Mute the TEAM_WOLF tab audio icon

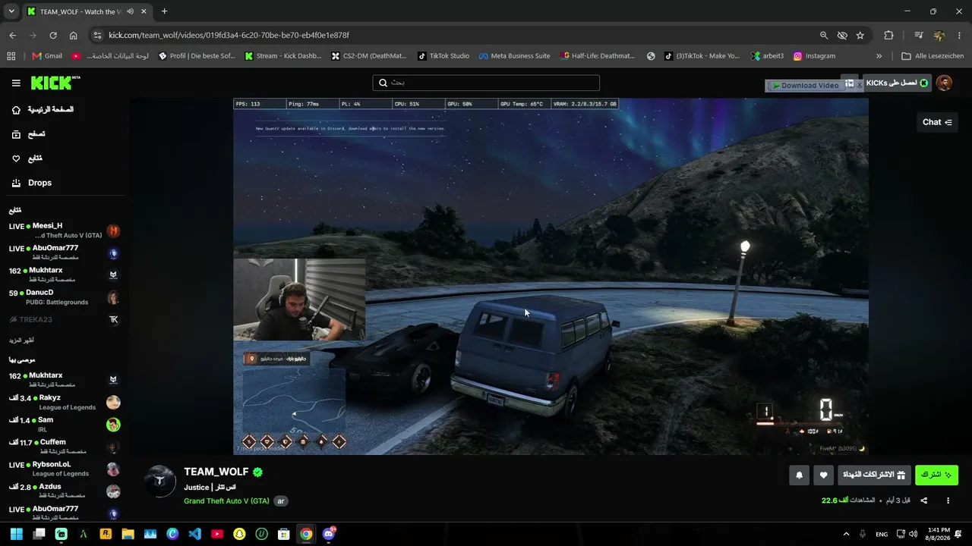pyautogui.click(x=131, y=11)
